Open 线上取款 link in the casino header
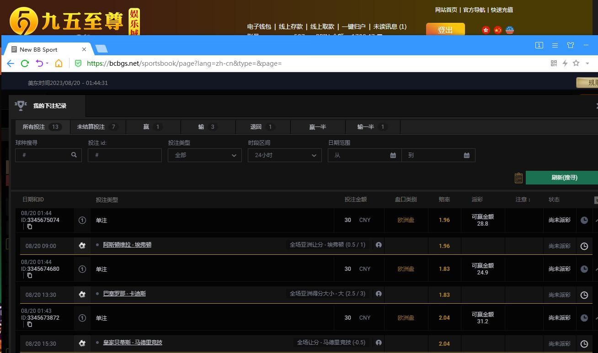 pos(322,26)
